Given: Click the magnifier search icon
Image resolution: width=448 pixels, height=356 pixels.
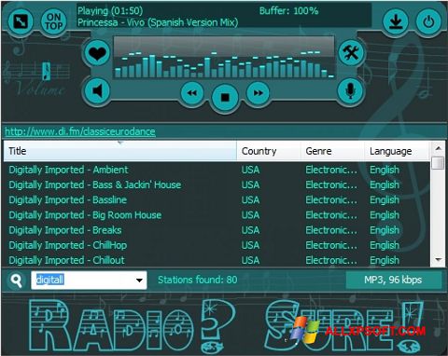Looking at the screenshot, I should pyautogui.click(x=16, y=281).
